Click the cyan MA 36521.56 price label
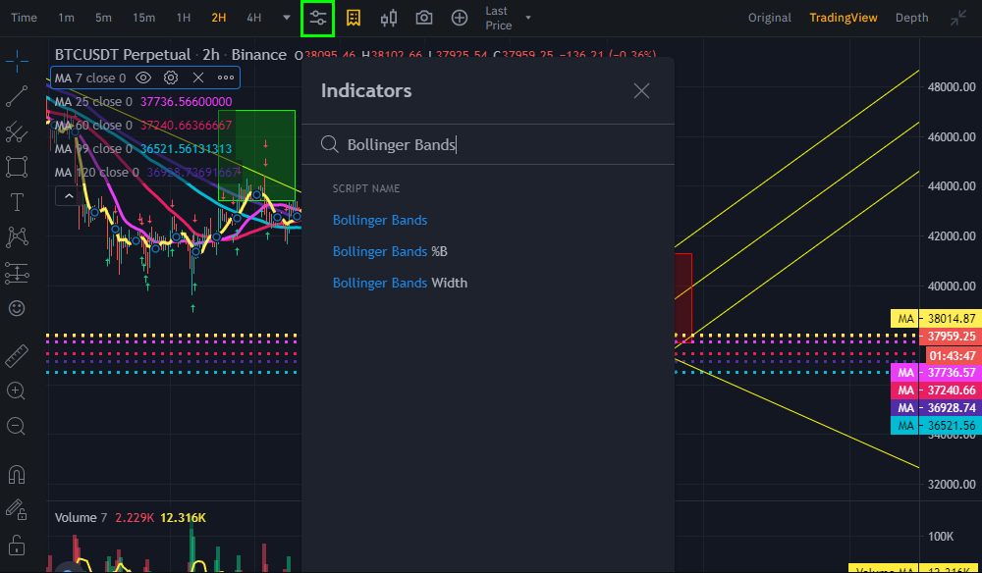Image resolution: width=982 pixels, height=573 pixels. [936, 426]
